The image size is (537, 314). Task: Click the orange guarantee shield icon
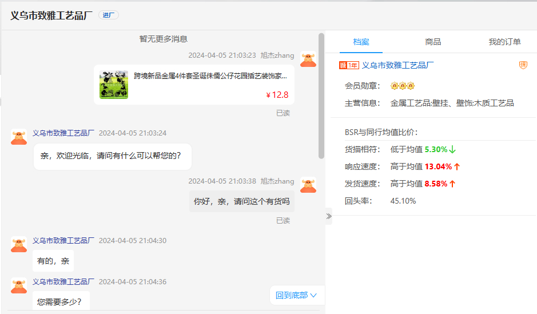523,65
